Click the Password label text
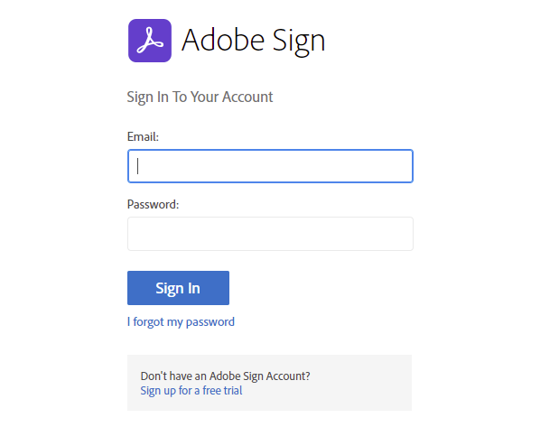Viewport: 559px width, 427px height. click(x=154, y=204)
